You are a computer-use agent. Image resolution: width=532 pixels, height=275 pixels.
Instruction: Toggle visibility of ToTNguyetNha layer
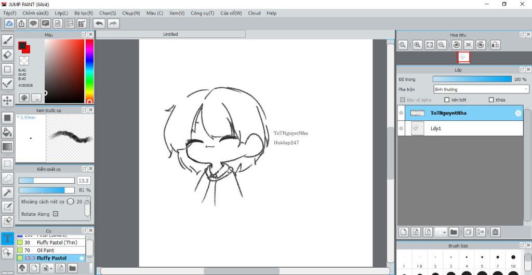tap(402, 113)
